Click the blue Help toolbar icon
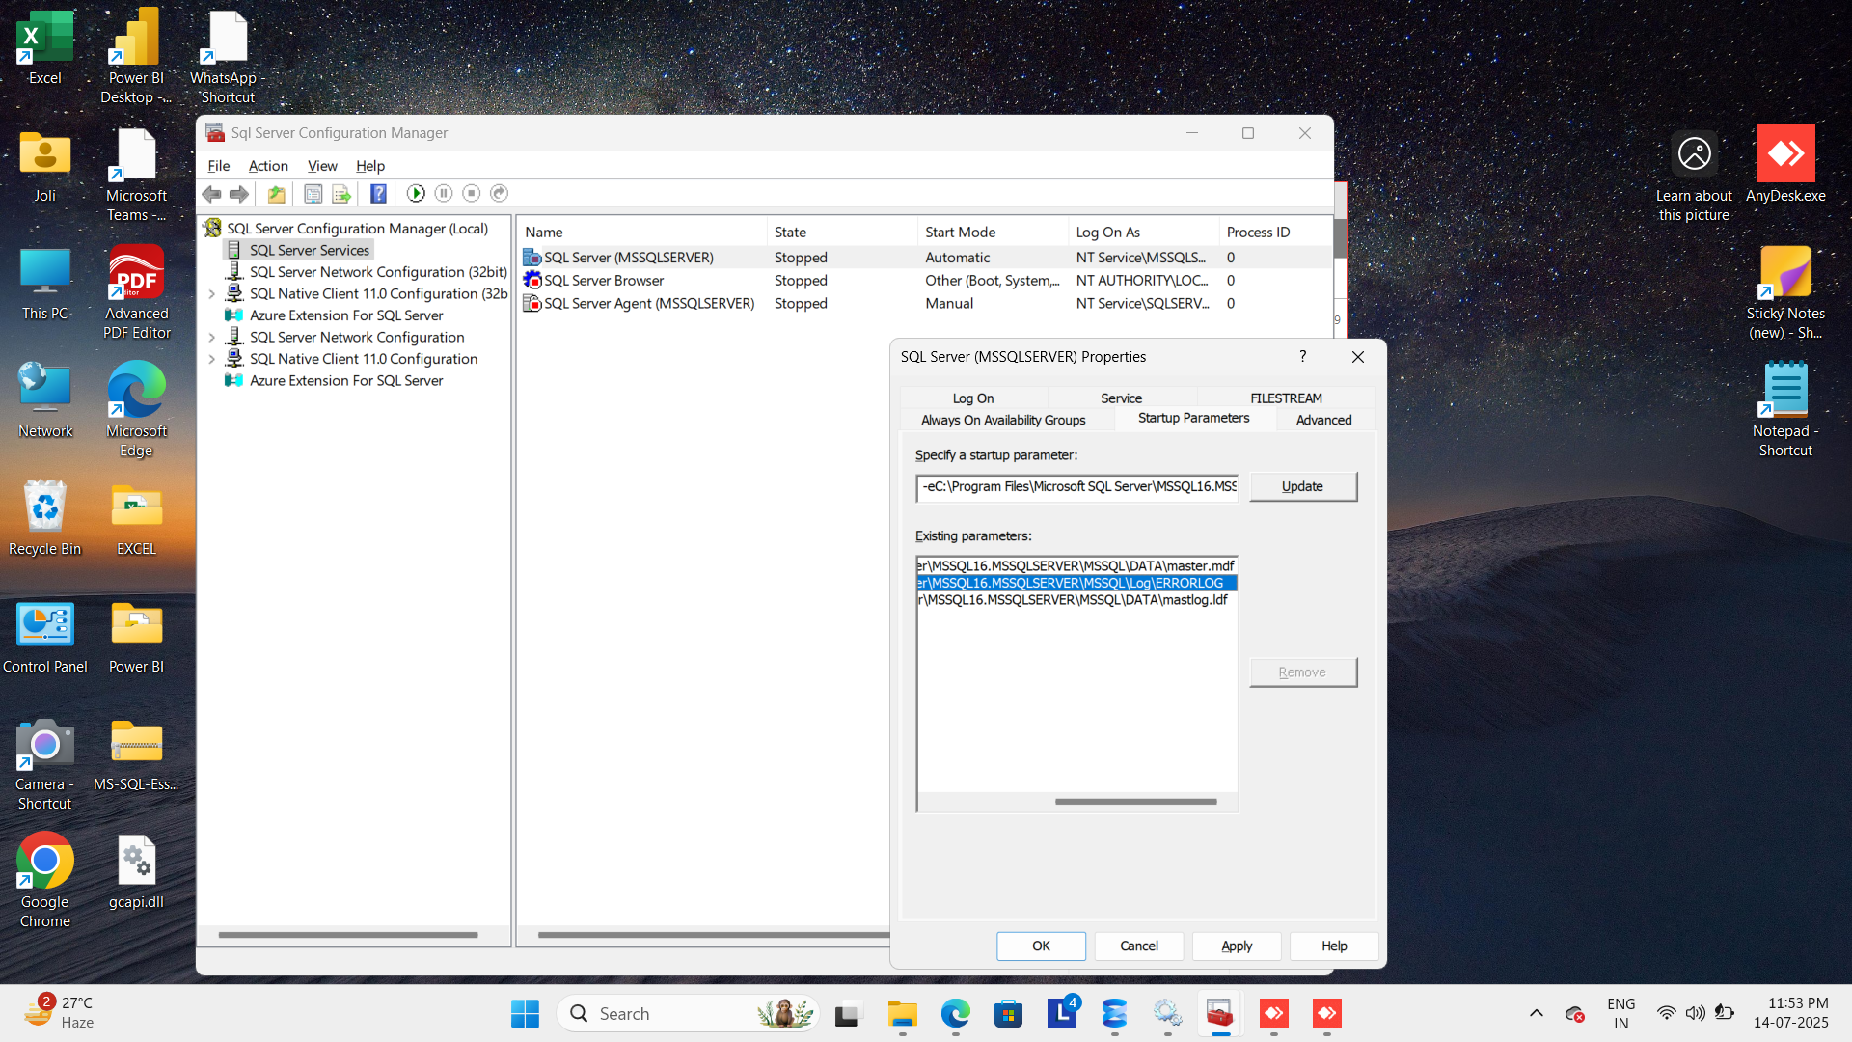1852x1042 pixels. click(378, 194)
